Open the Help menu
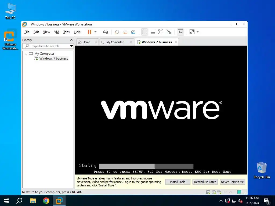This screenshot has width=275, height=206. coord(77,32)
